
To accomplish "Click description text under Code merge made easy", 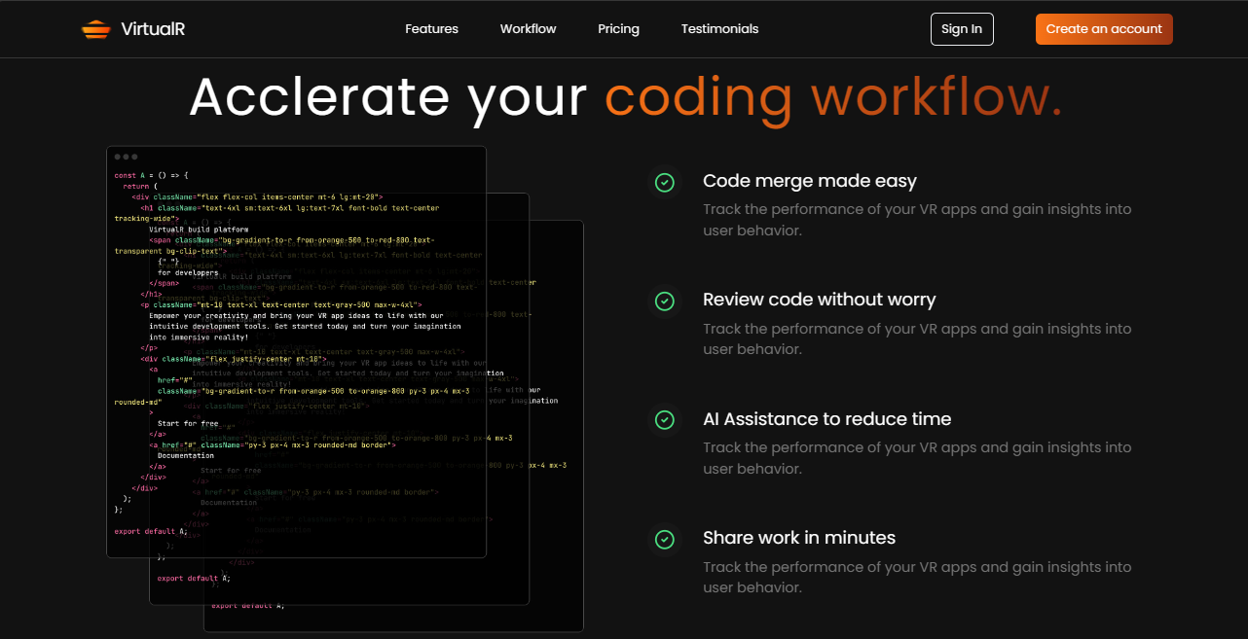I will click(917, 220).
